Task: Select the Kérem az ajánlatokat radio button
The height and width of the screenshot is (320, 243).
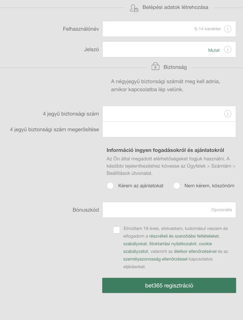Action: (110, 186)
